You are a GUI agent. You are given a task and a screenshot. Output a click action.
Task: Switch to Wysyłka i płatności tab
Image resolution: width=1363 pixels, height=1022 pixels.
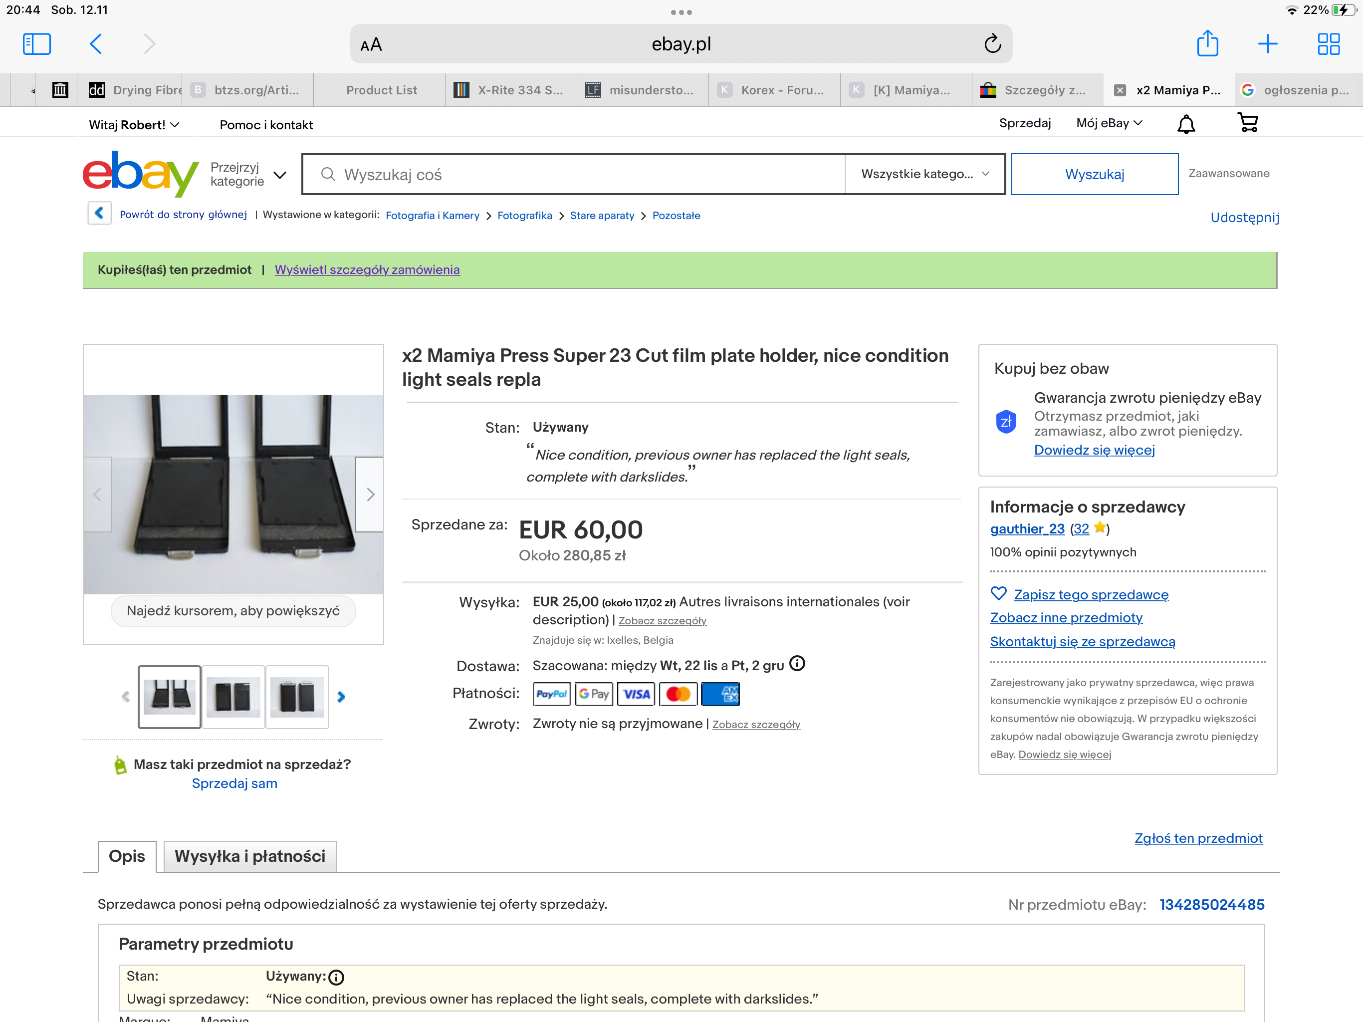click(x=249, y=856)
